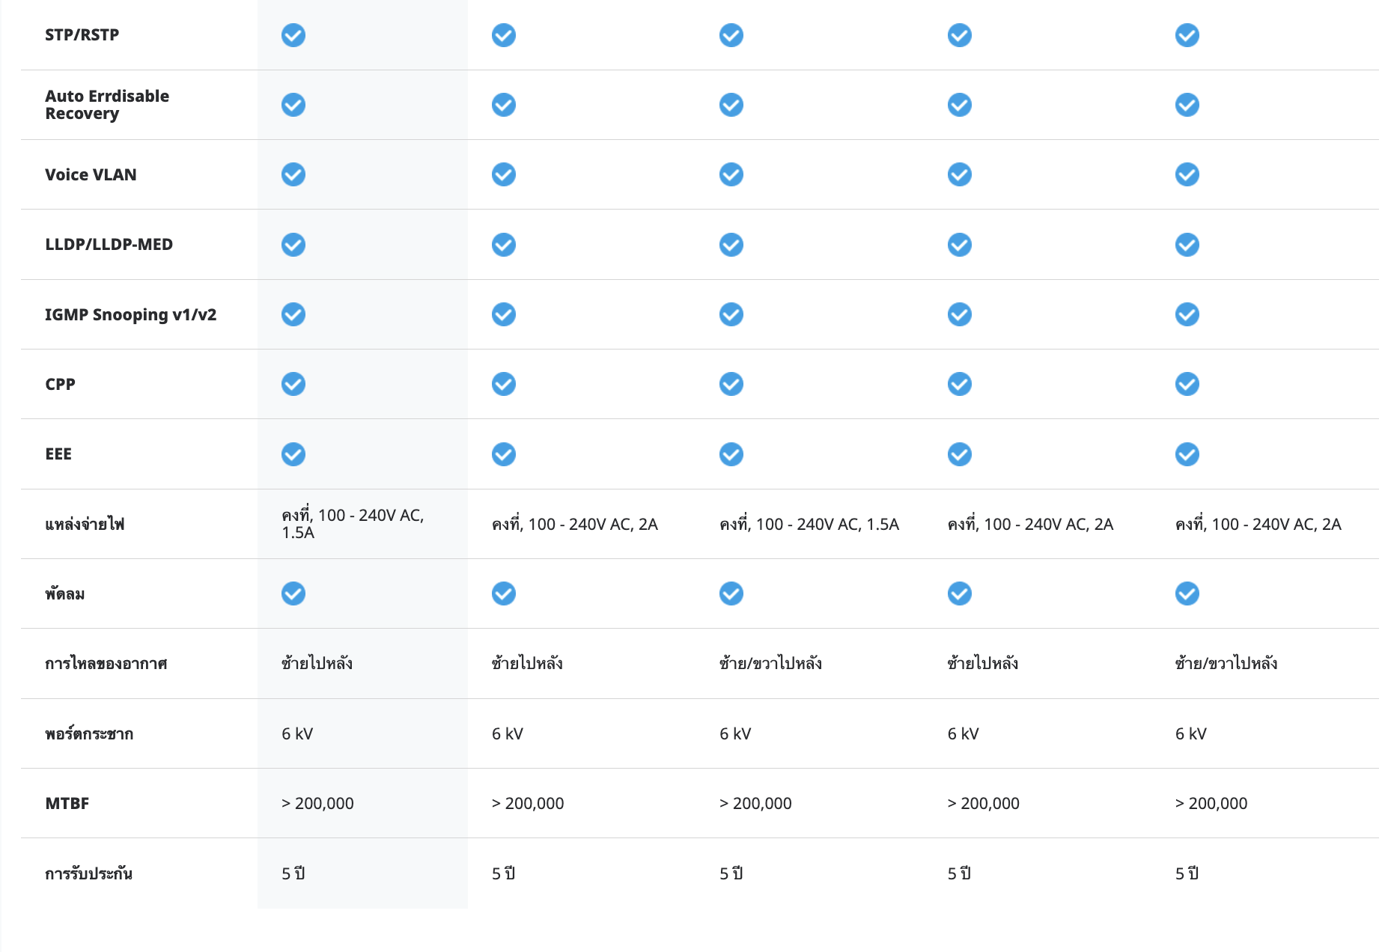
Task: Click the Auto Errdisable Recovery checkmark in the last column
Action: [1187, 105]
